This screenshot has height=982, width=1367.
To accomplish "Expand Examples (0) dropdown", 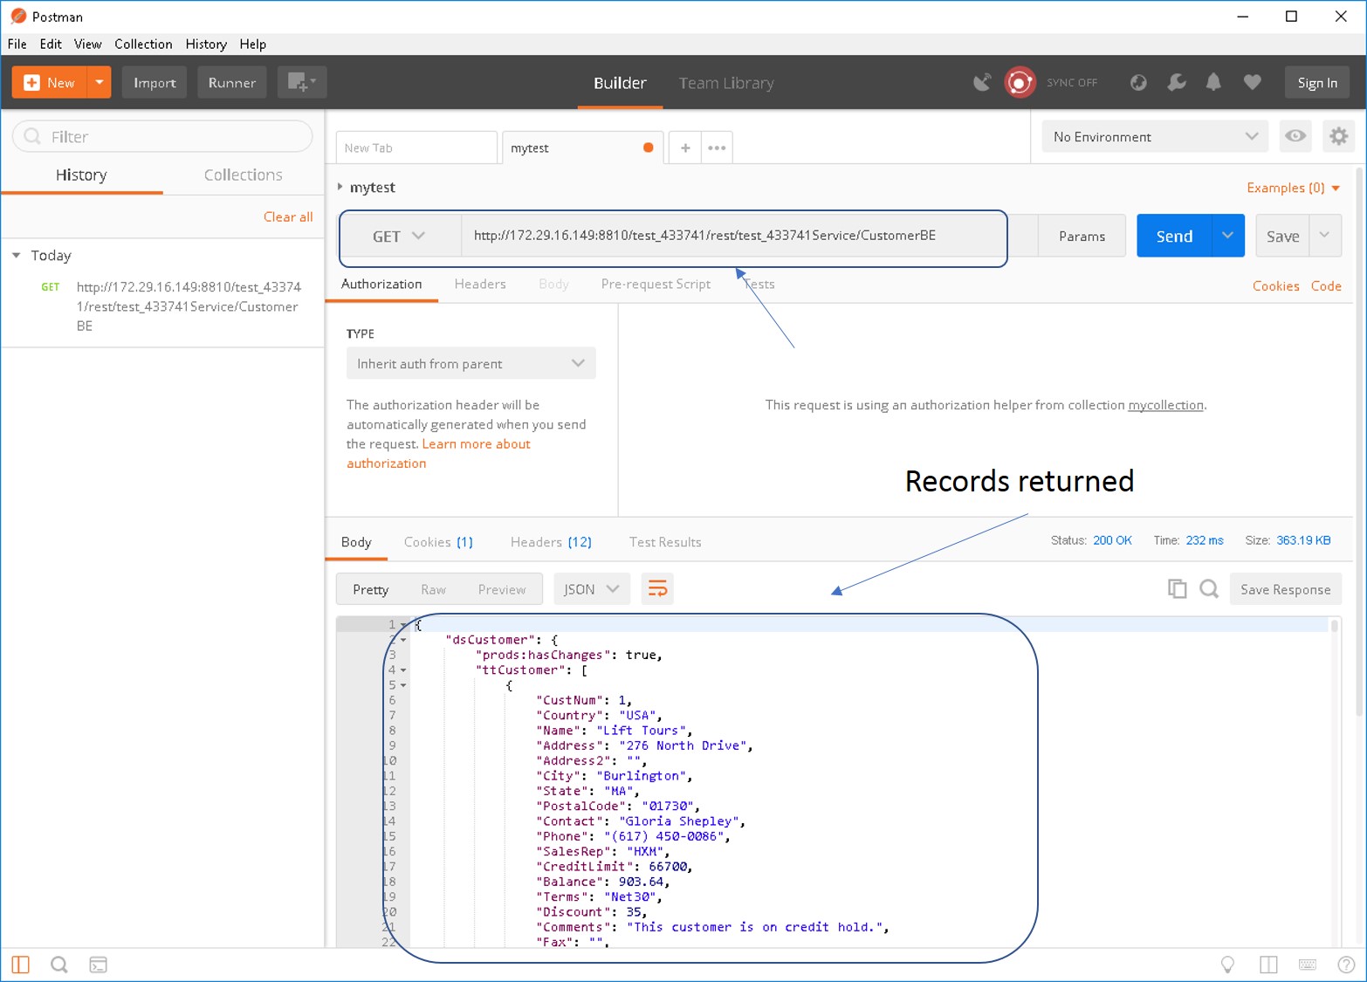I will [1293, 188].
